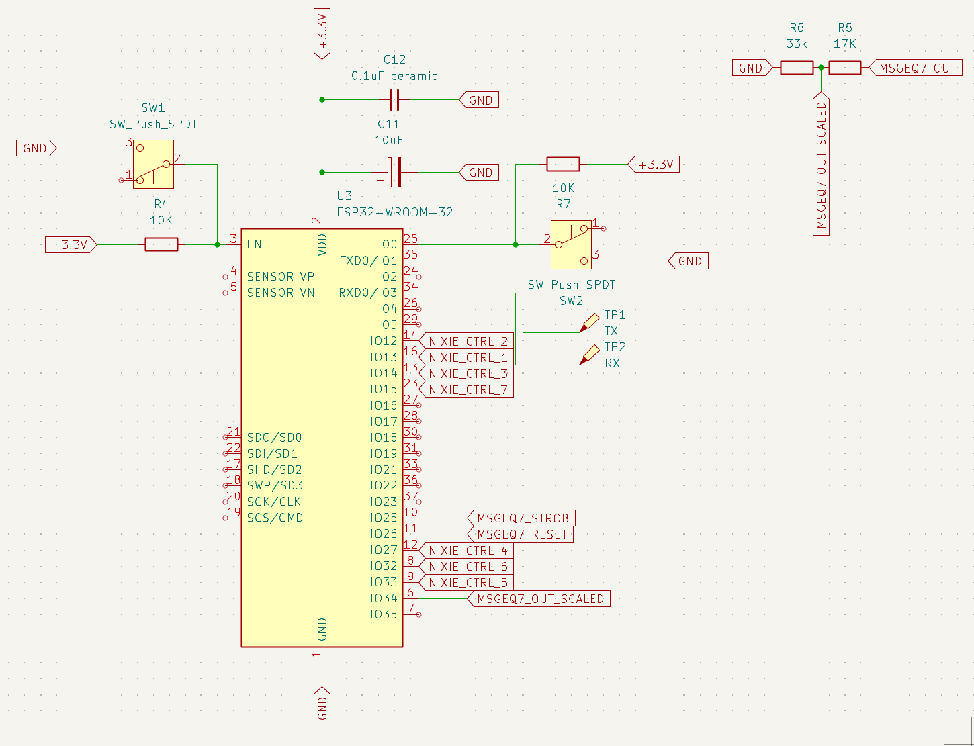
Task: Select the GND flag below the ESP32
Action: [x=322, y=706]
